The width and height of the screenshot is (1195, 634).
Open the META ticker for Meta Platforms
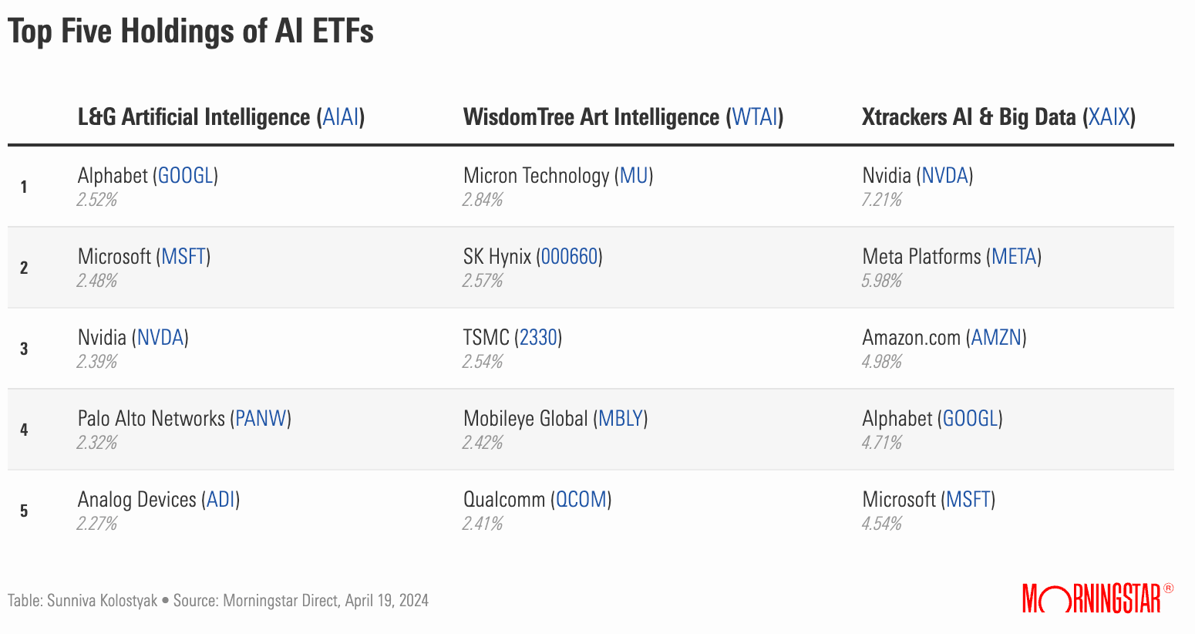point(1014,257)
